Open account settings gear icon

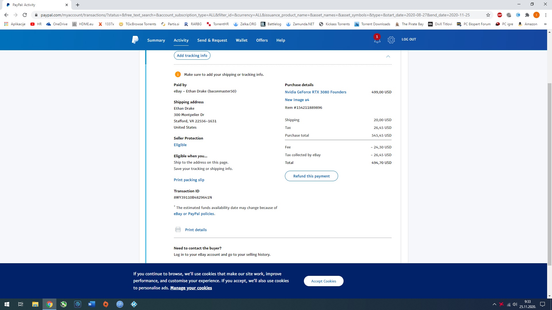coord(391,40)
